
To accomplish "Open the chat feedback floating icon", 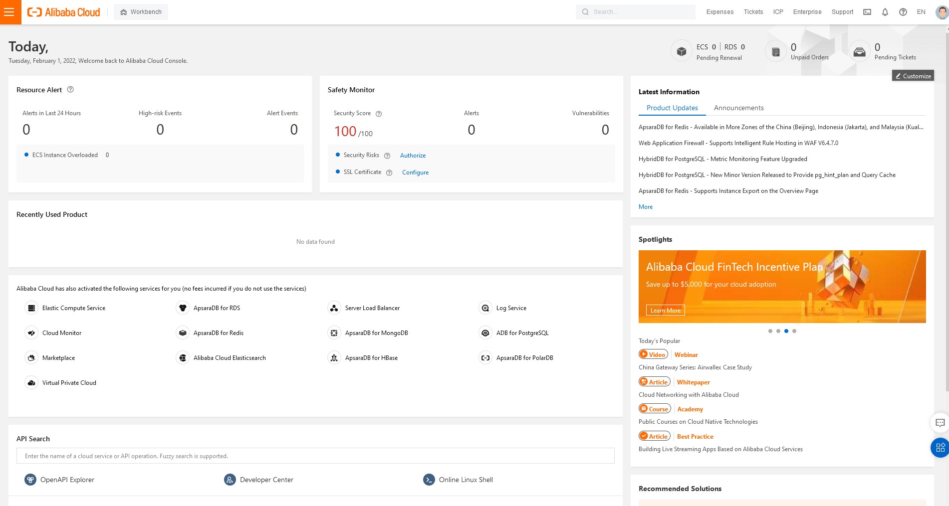I will 940,423.
